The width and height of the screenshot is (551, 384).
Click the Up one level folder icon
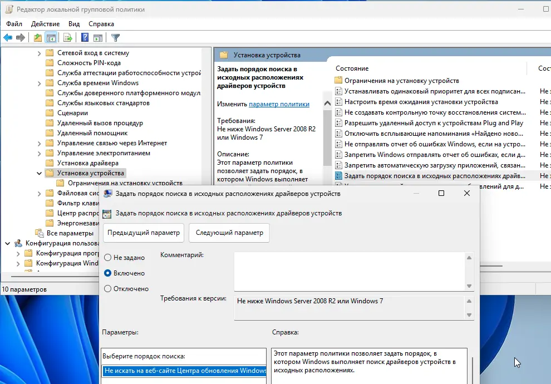pyautogui.click(x=38, y=37)
